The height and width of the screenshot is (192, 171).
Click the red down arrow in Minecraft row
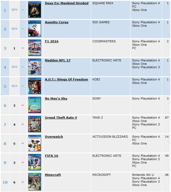point(23,182)
